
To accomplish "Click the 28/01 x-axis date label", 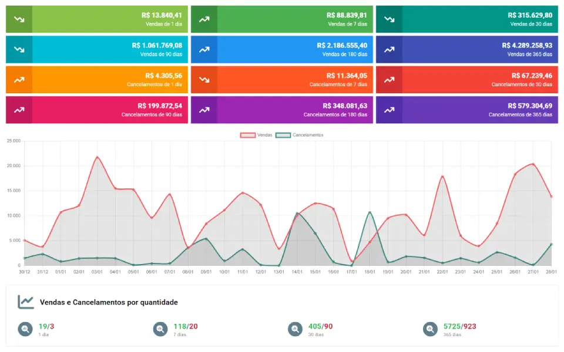I will (x=551, y=272).
